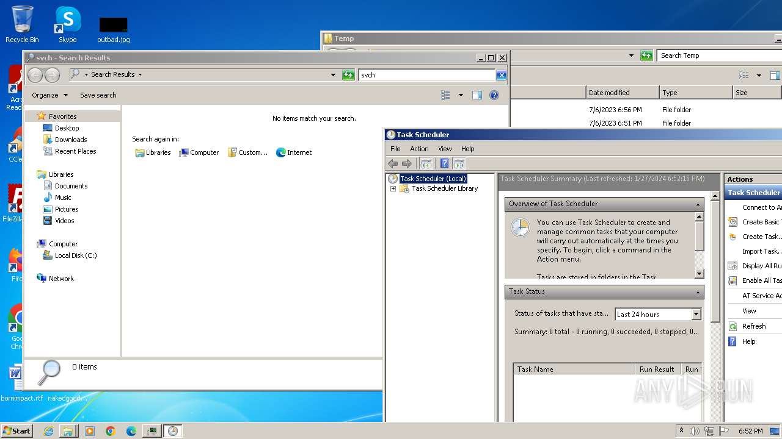
Task: Select Music under Libraries
Action: [x=63, y=198]
